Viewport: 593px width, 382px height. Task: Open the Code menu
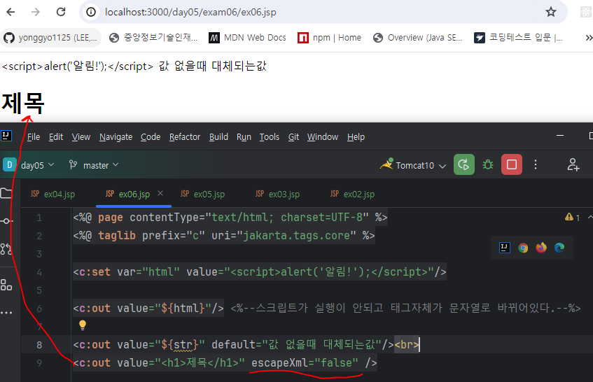click(x=151, y=137)
